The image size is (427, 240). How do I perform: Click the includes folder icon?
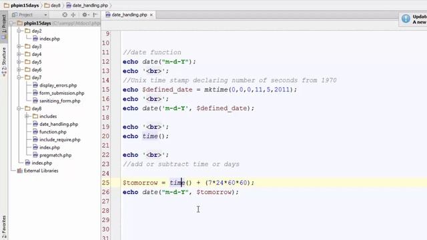(x=35, y=116)
